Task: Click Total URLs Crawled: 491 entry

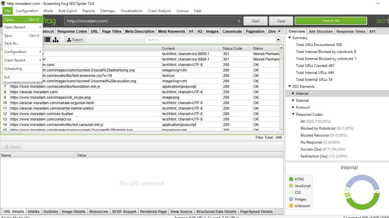Action: pos(315,66)
